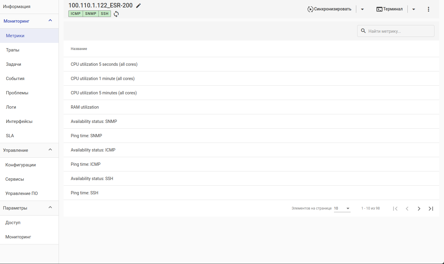Open the items per page dropdown
Screen dimensions: 444x264
[x=342, y=208]
